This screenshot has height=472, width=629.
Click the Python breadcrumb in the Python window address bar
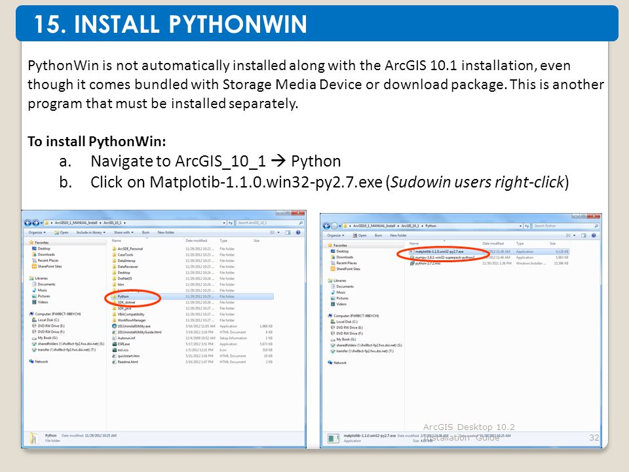click(431, 226)
